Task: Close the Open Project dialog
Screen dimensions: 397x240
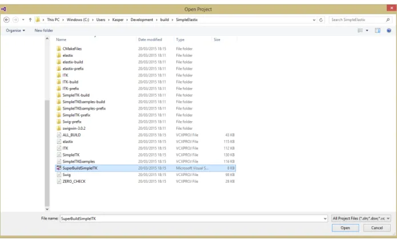Action: point(391,8)
